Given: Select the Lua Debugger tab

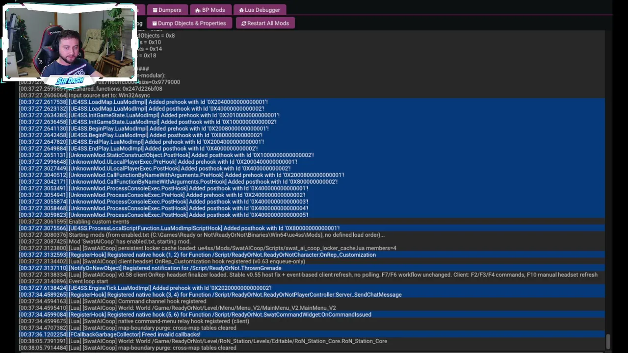Looking at the screenshot, I should tap(259, 10).
